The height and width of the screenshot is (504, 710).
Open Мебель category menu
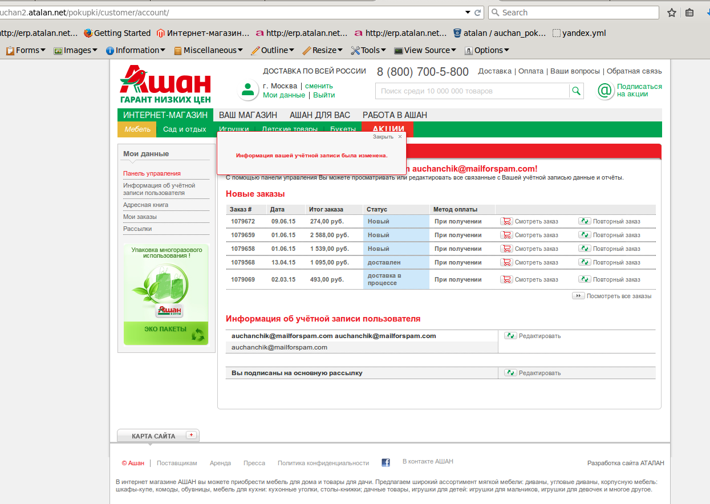pos(137,129)
